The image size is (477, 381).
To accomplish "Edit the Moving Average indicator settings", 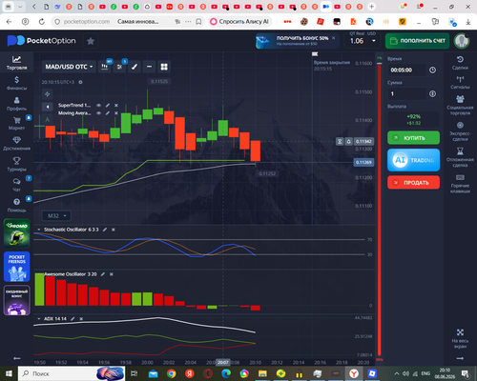I will [x=108, y=113].
